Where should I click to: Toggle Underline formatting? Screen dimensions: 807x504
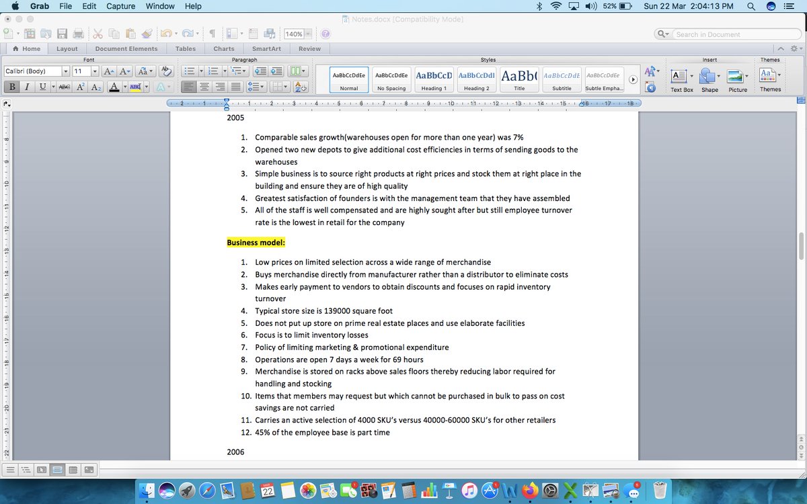click(x=43, y=87)
